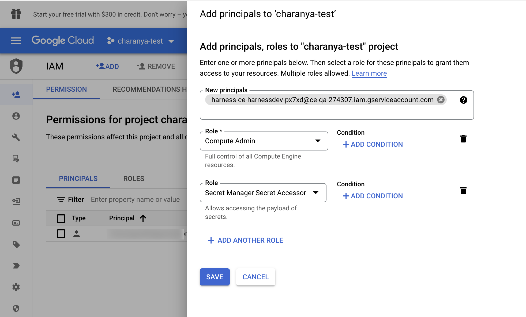Delete the Secret Manager role row
Screen dimensions: 526x317
point(463,191)
